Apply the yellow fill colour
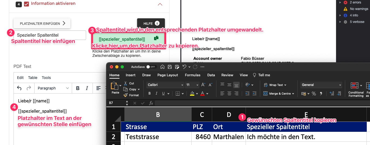 192,94
